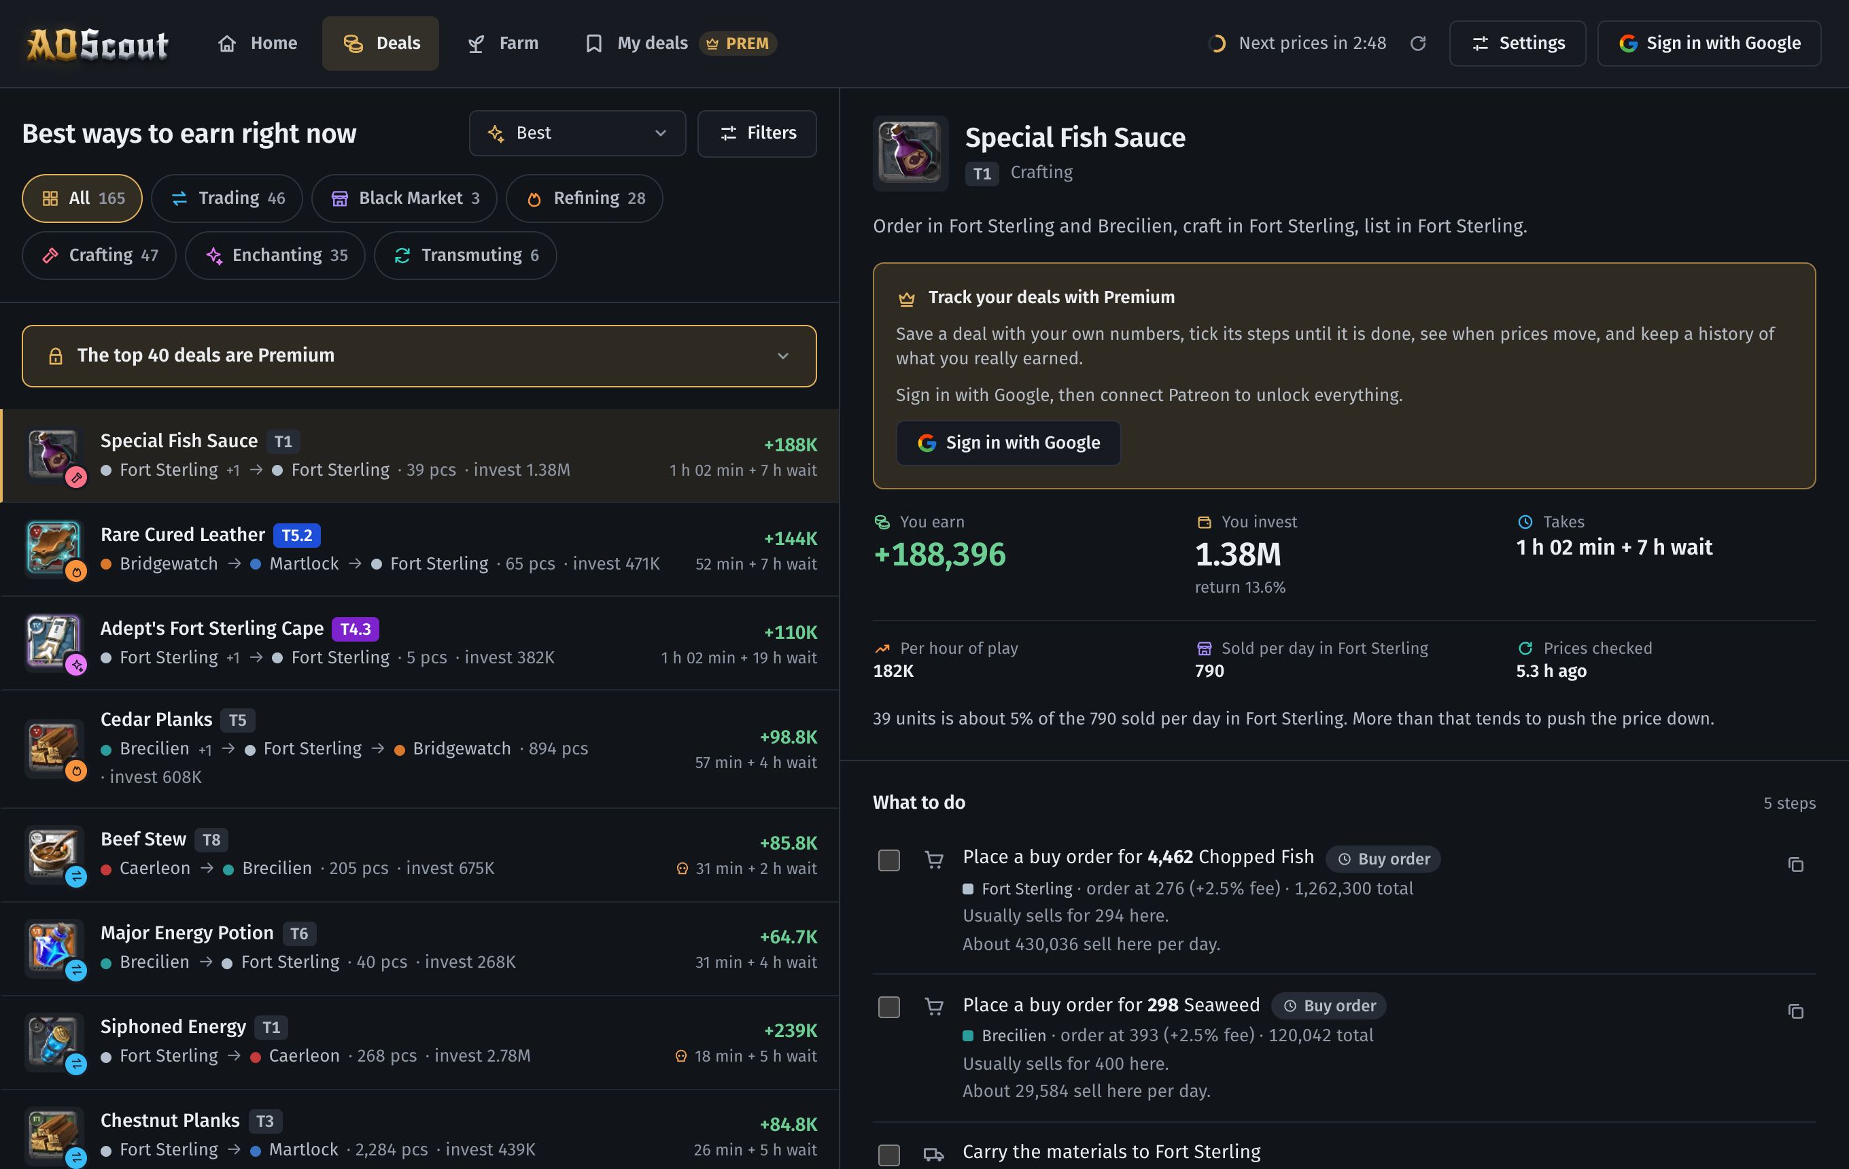
Task: Click the truck icon beside Carry materials step
Action: 934,1153
